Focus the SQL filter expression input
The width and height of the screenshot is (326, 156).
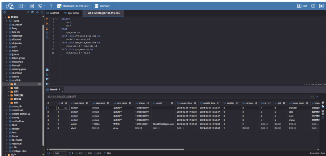click(x=178, y=97)
